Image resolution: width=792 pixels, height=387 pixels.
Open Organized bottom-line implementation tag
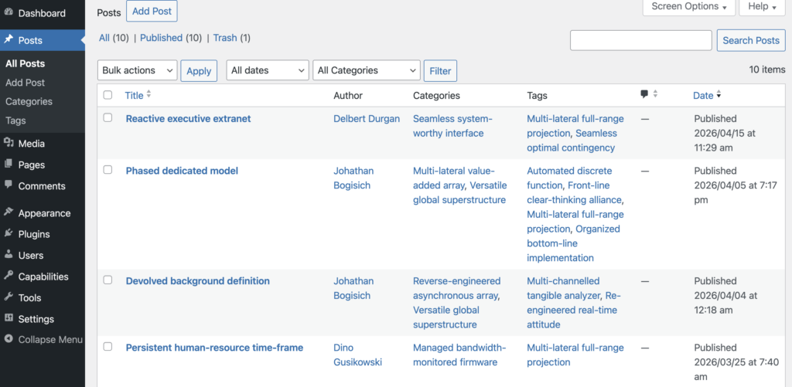pyautogui.click(x=573, y=243)
